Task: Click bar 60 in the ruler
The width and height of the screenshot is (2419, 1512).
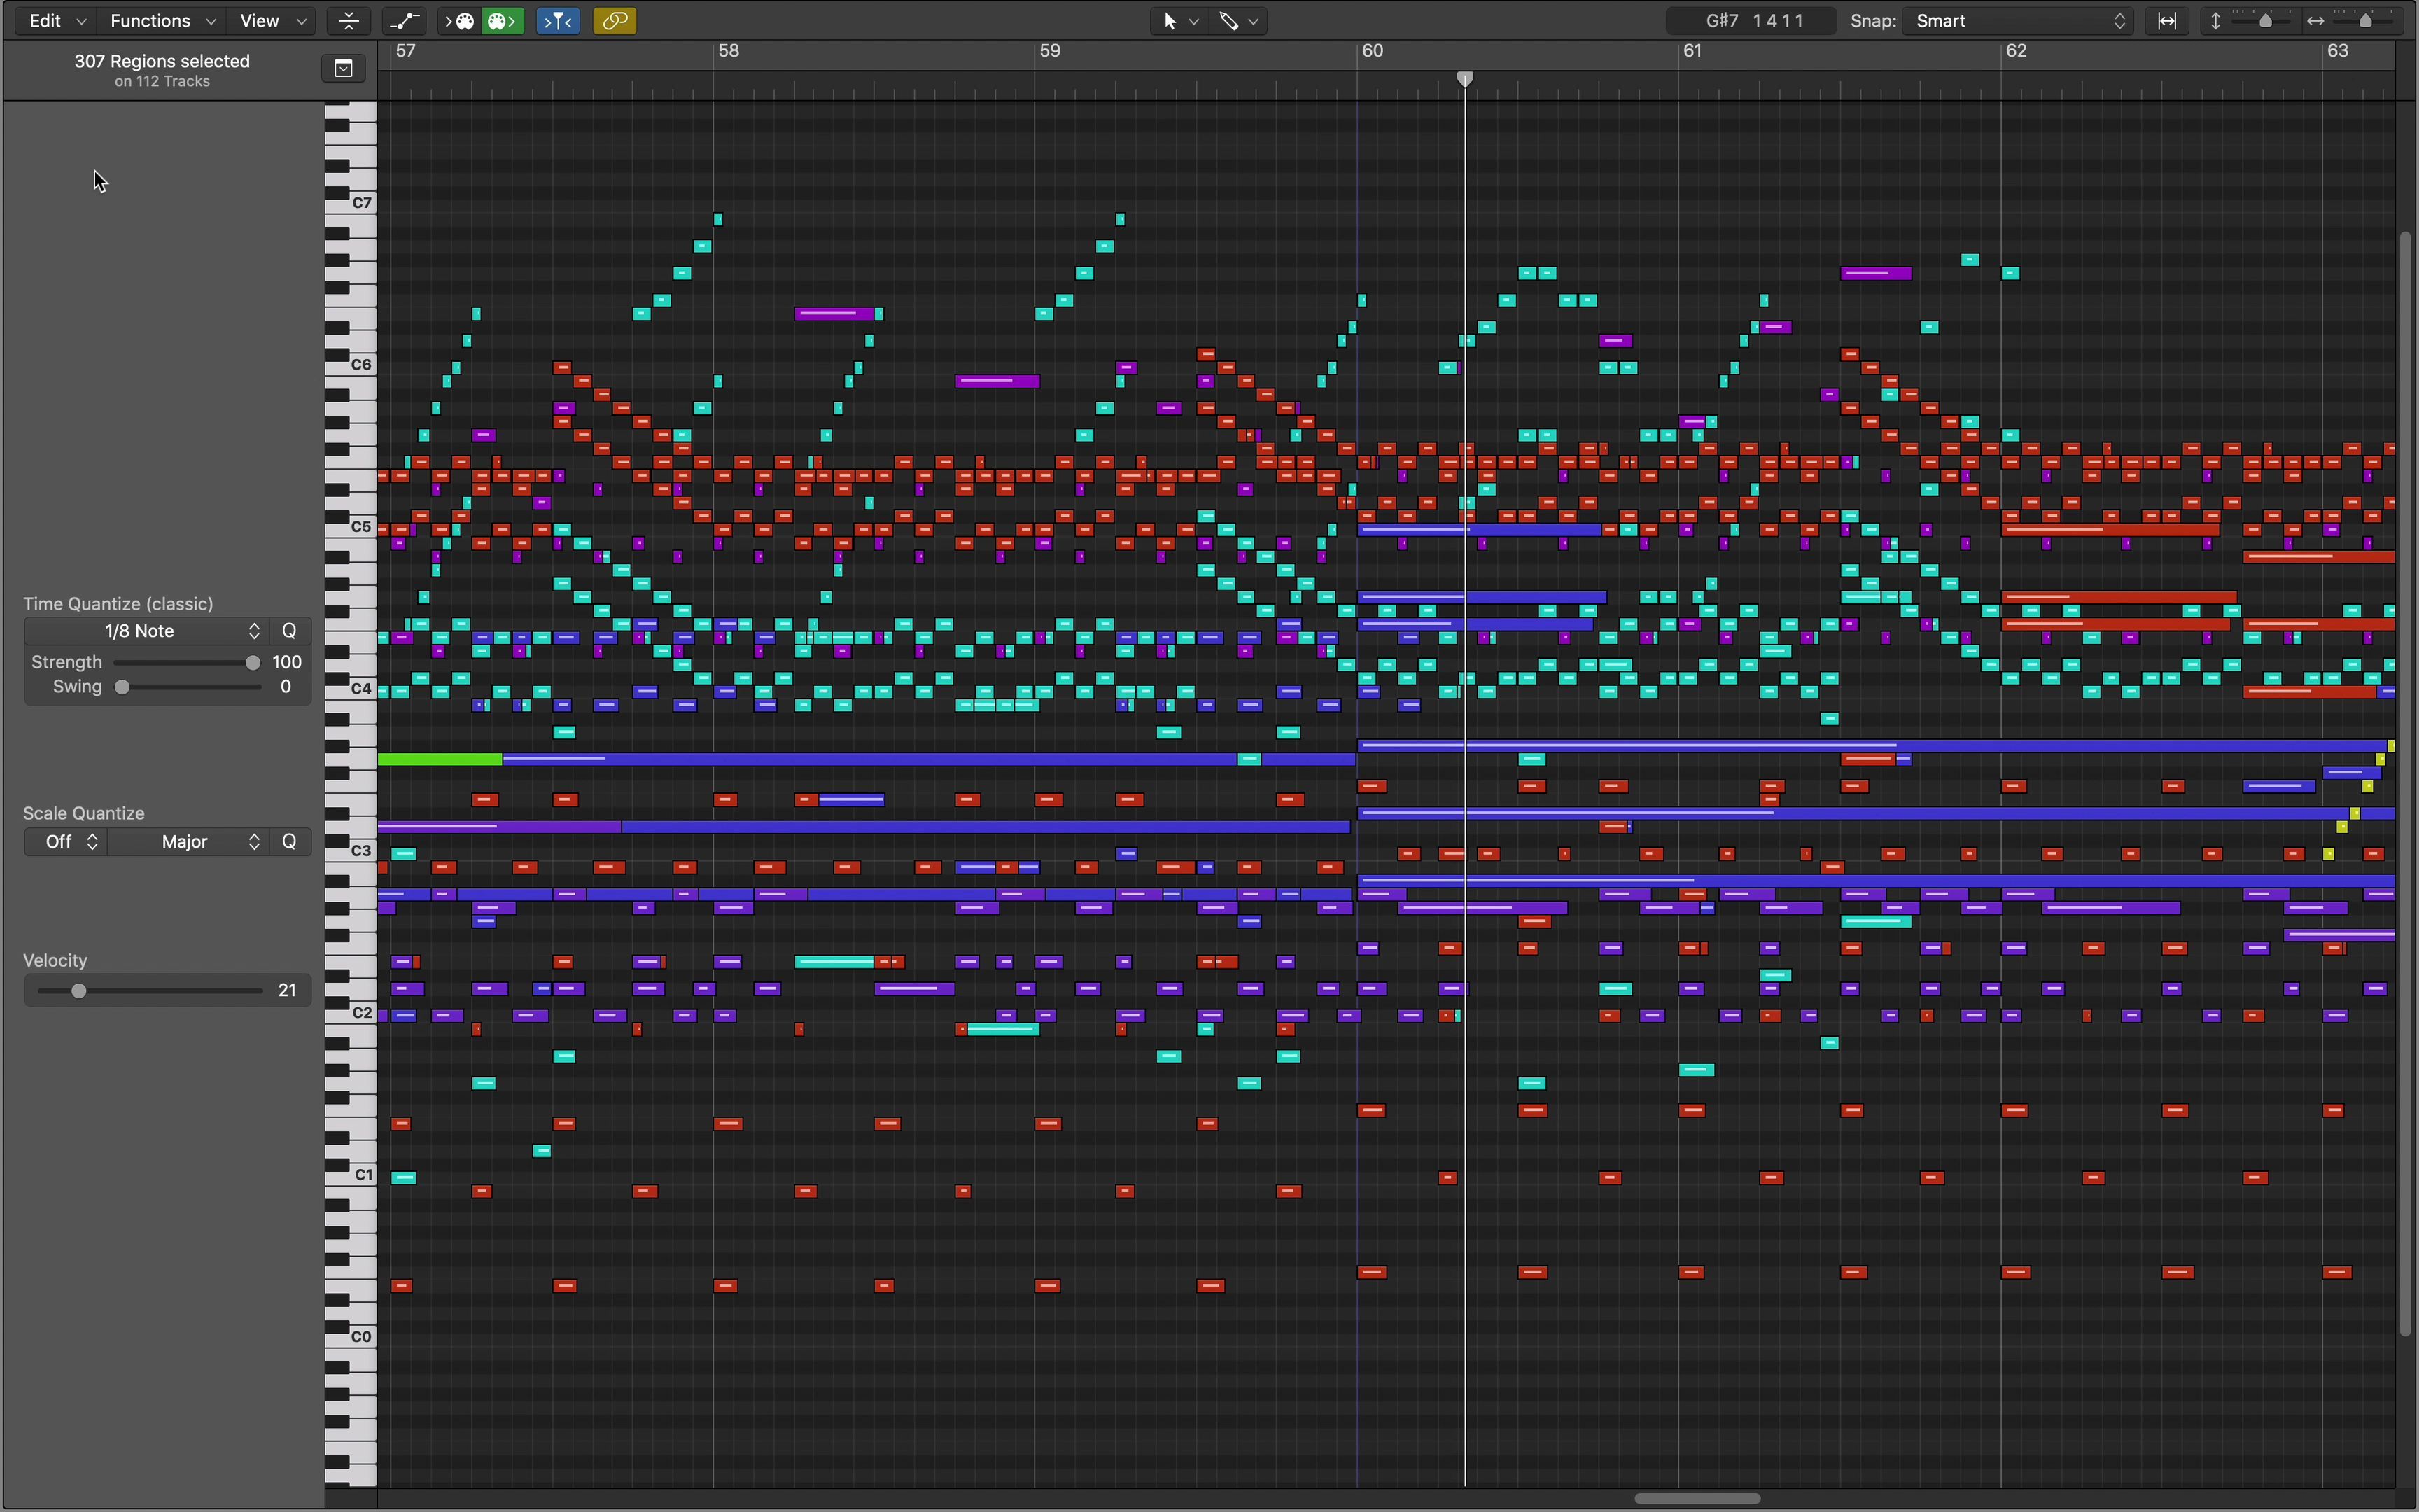Action: pos(1373,51)
